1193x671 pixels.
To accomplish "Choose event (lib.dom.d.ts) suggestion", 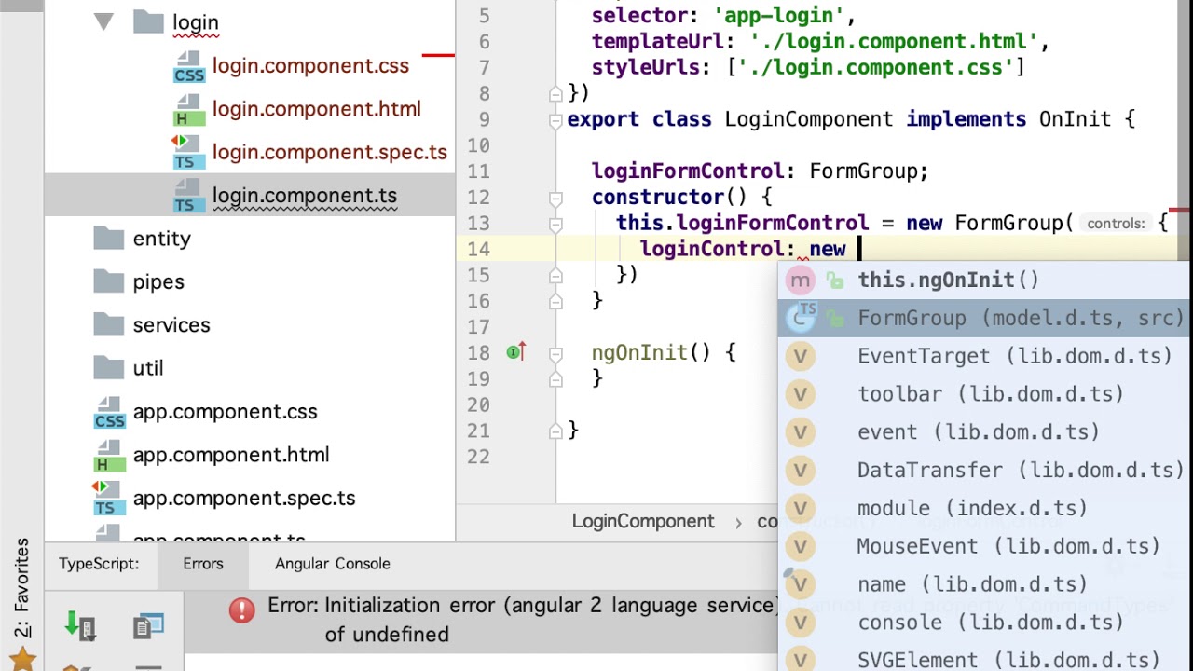I will 985,432.
